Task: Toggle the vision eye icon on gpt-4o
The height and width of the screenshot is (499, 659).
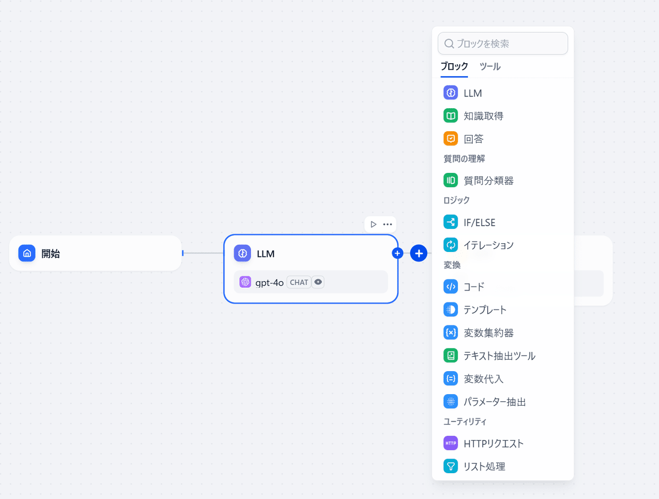Action: pos(318,282)
